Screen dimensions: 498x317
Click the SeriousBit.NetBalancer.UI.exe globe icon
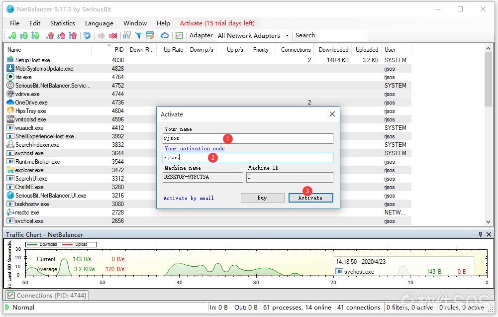coord(10,195)
